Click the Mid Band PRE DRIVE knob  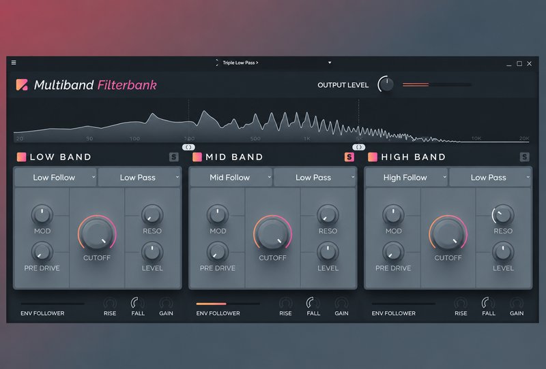tap(218, 252)
